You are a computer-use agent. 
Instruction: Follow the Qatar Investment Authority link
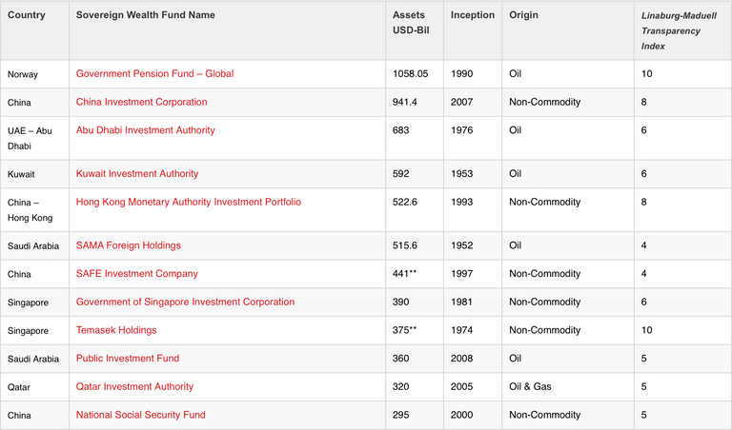tap(134, 387)
